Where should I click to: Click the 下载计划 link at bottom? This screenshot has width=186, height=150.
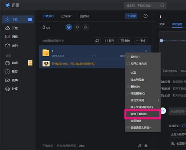(48, 146)
